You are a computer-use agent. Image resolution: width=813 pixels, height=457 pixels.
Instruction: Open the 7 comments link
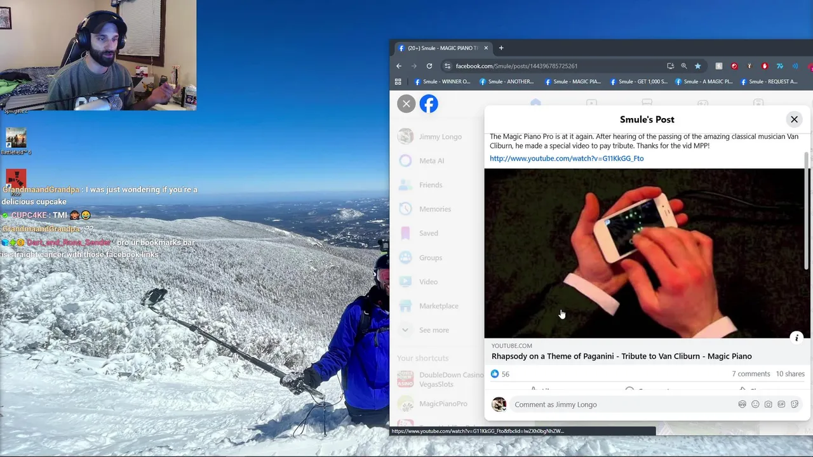(x=751, y=374)
